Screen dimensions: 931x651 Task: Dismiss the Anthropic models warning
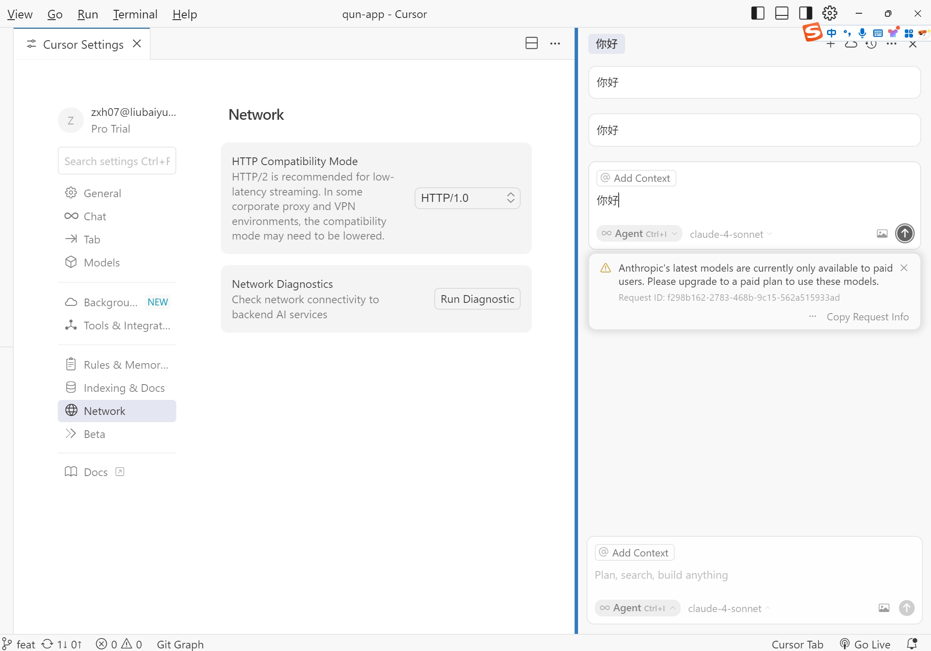(x=904, y=268)
